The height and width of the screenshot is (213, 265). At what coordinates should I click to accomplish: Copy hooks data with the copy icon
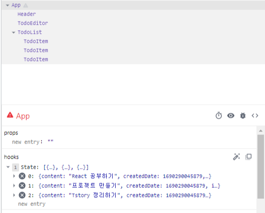point(248,157)
